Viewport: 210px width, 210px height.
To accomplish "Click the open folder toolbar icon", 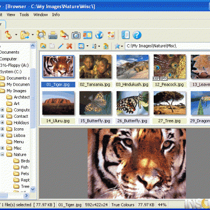I will (25, 35).
